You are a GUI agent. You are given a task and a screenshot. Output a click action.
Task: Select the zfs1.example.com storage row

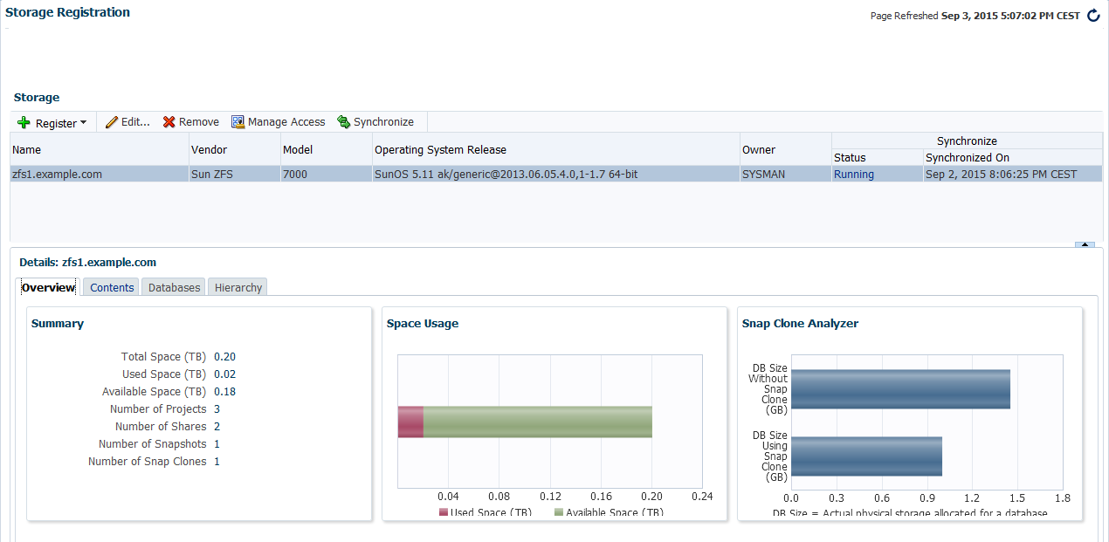click(58, 174)
